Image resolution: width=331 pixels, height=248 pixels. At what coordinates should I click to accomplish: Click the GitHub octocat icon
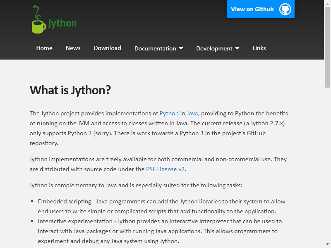click(285, 9)
